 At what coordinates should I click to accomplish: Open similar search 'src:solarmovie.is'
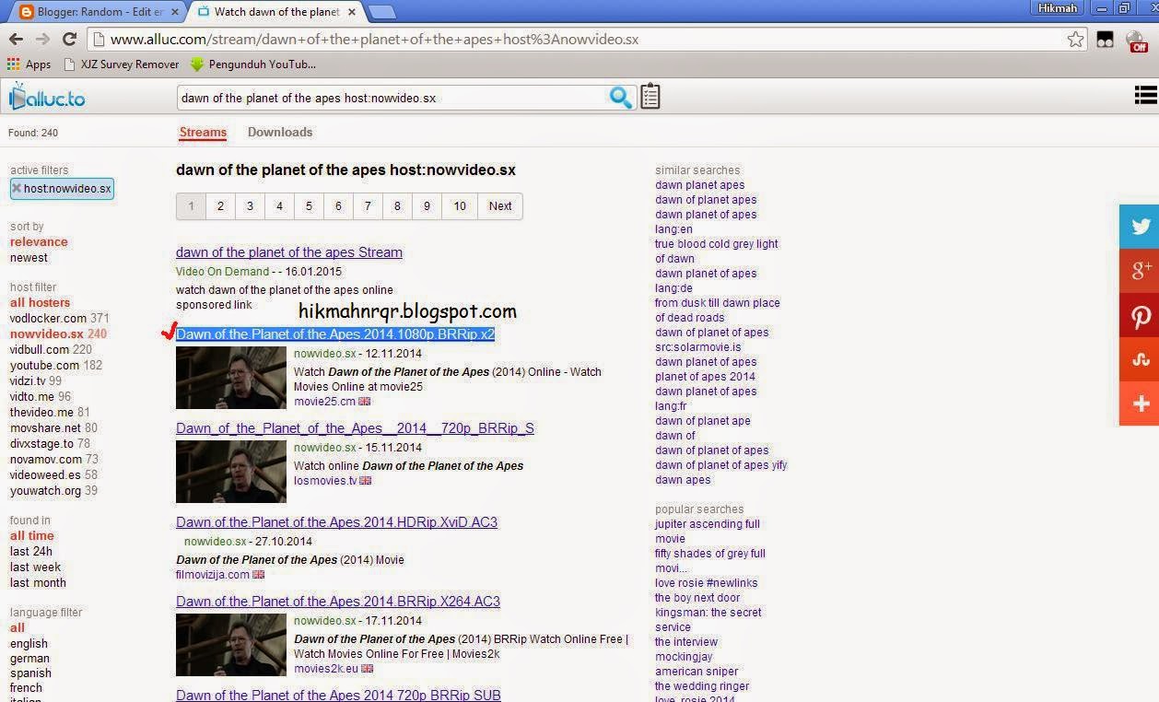click(x=697, y=347)
